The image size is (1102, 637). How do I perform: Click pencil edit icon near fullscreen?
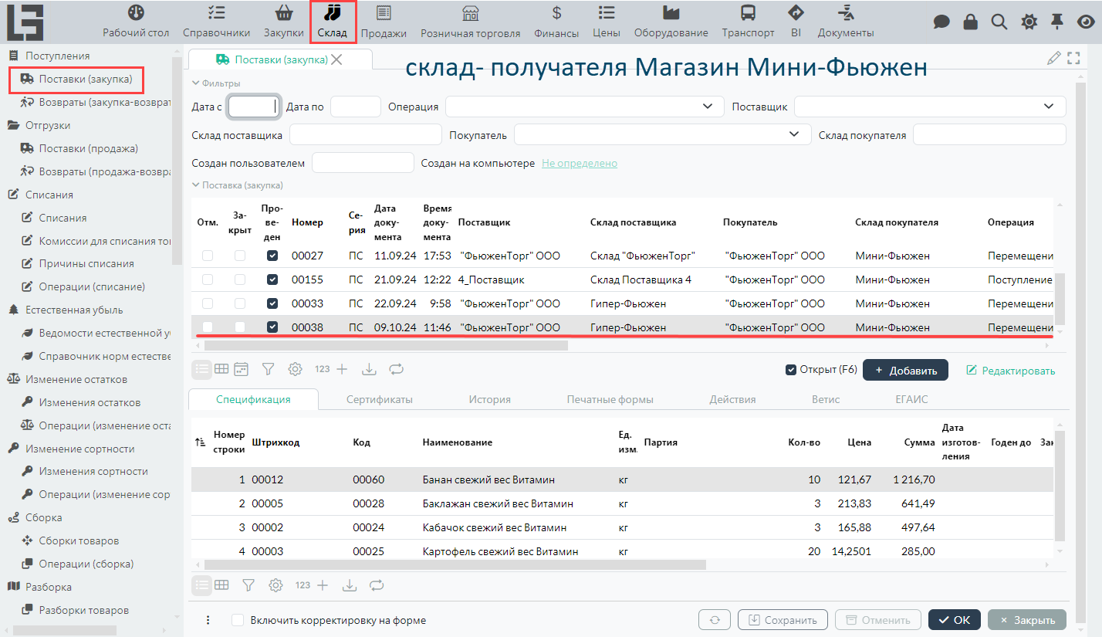point(1053,58)
